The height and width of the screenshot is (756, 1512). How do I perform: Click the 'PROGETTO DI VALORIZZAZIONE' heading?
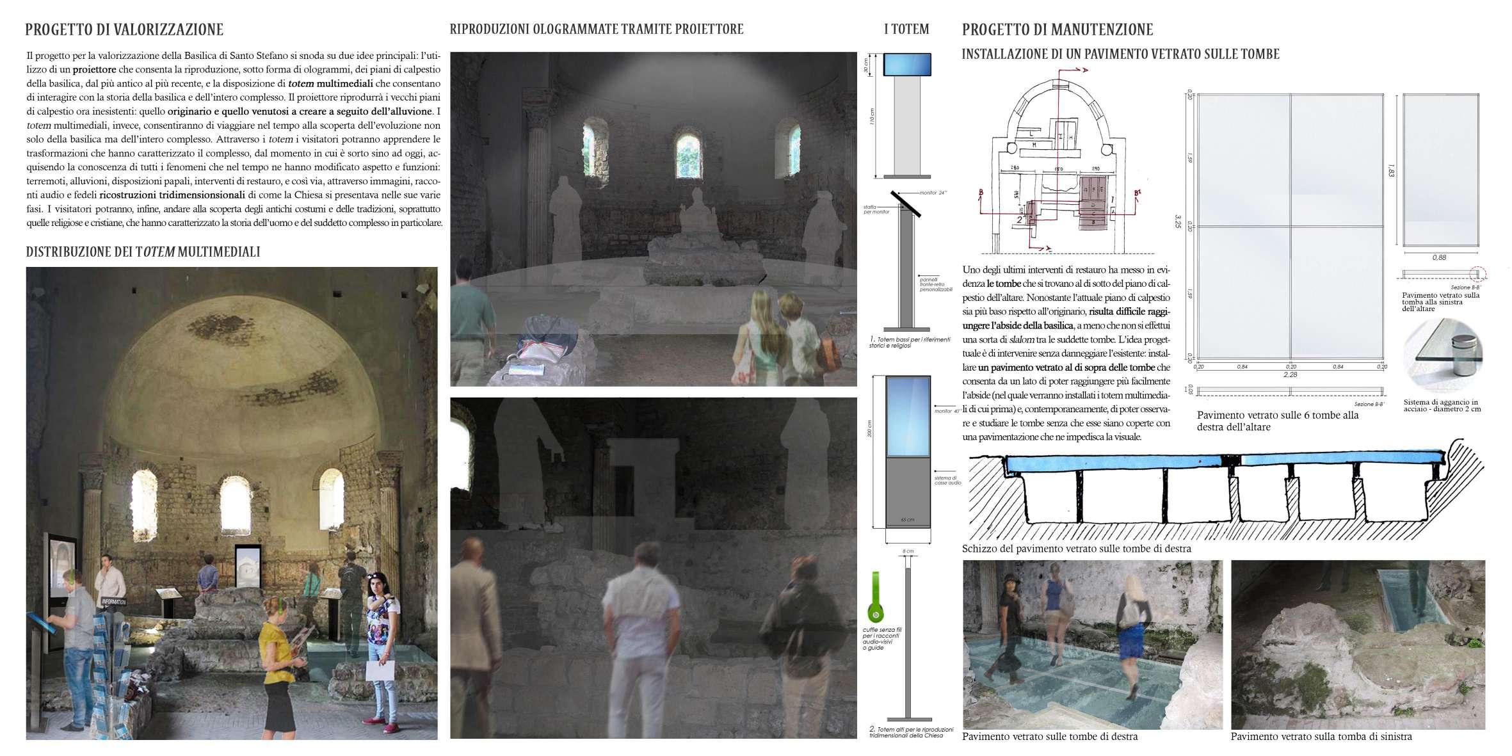point(125,30)
